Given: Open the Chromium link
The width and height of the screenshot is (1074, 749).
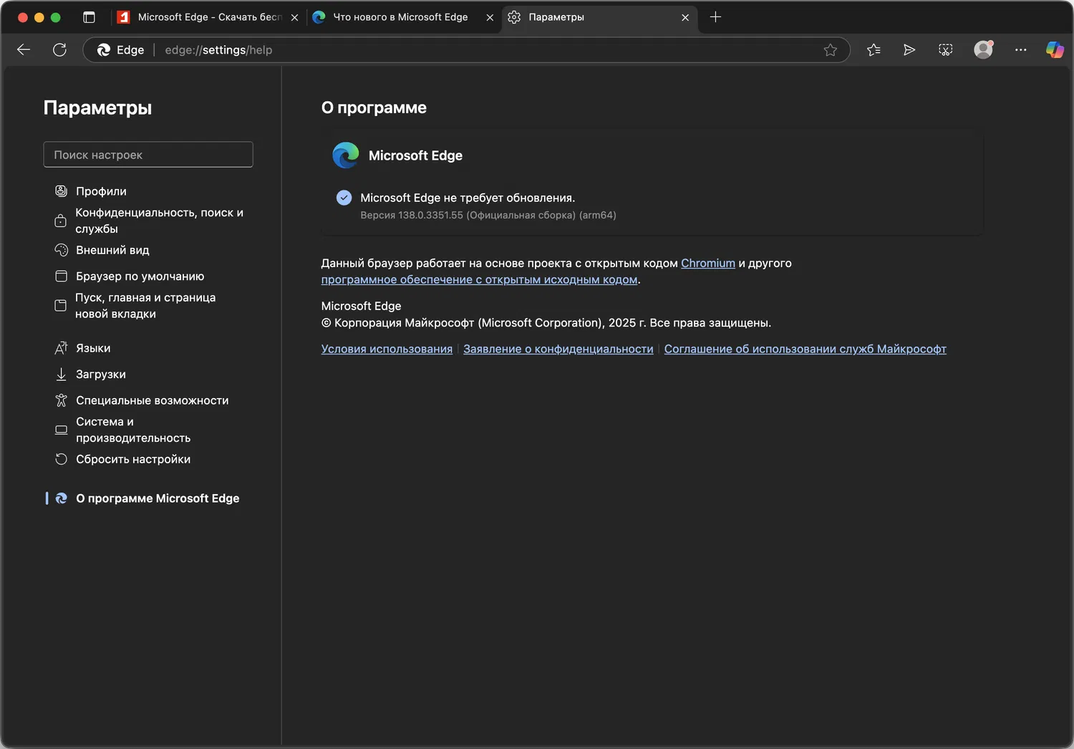Looking at the screenshot, I should pyautogui.click(x=707, y=263).
